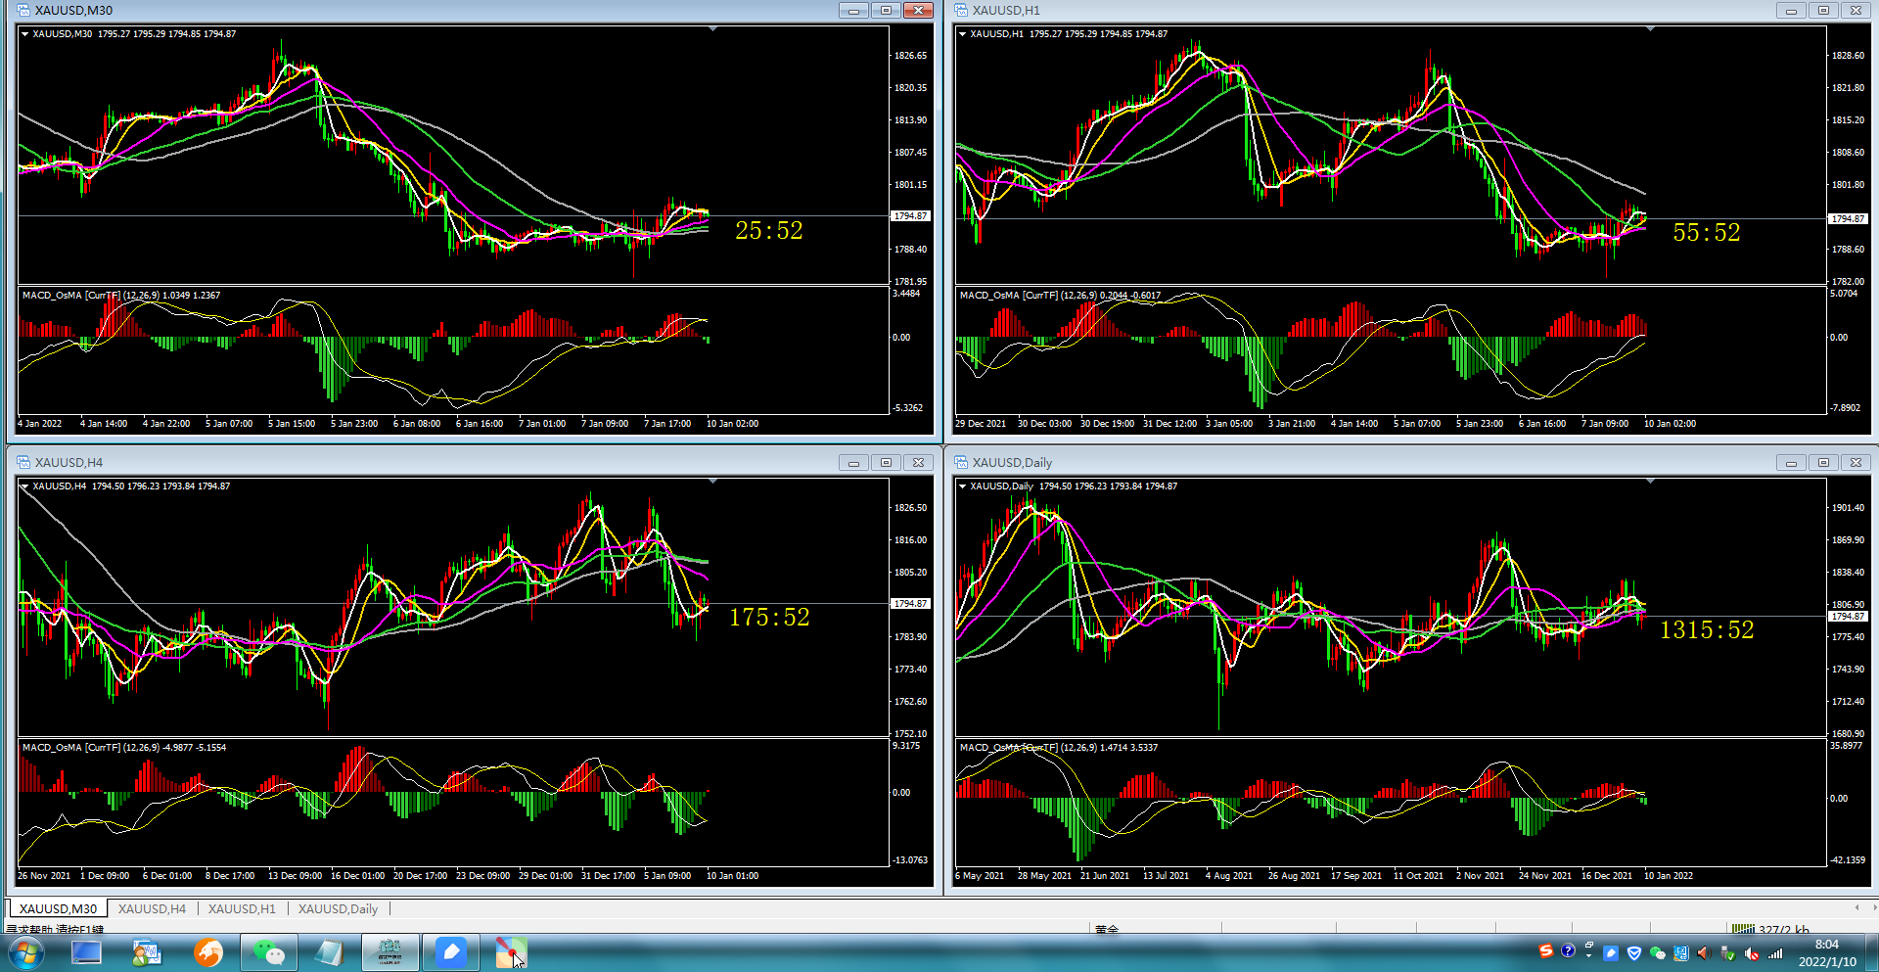This screenshot has width=1879, height=972.
Task: Switch to the XAUUSD,H4 chart tab
Action: click(x=152, y=908)
